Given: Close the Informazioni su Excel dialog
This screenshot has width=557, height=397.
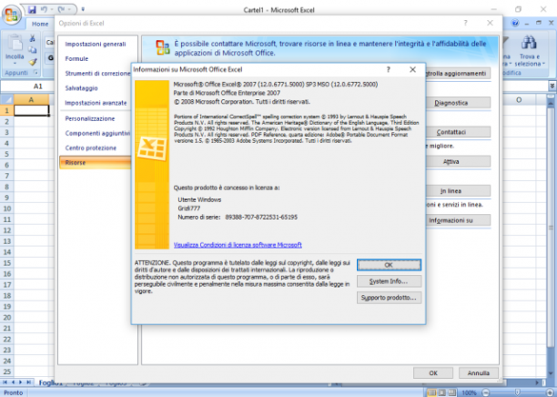Looking at the screenshot, I should pyautogui.click(x=412, y=70).
